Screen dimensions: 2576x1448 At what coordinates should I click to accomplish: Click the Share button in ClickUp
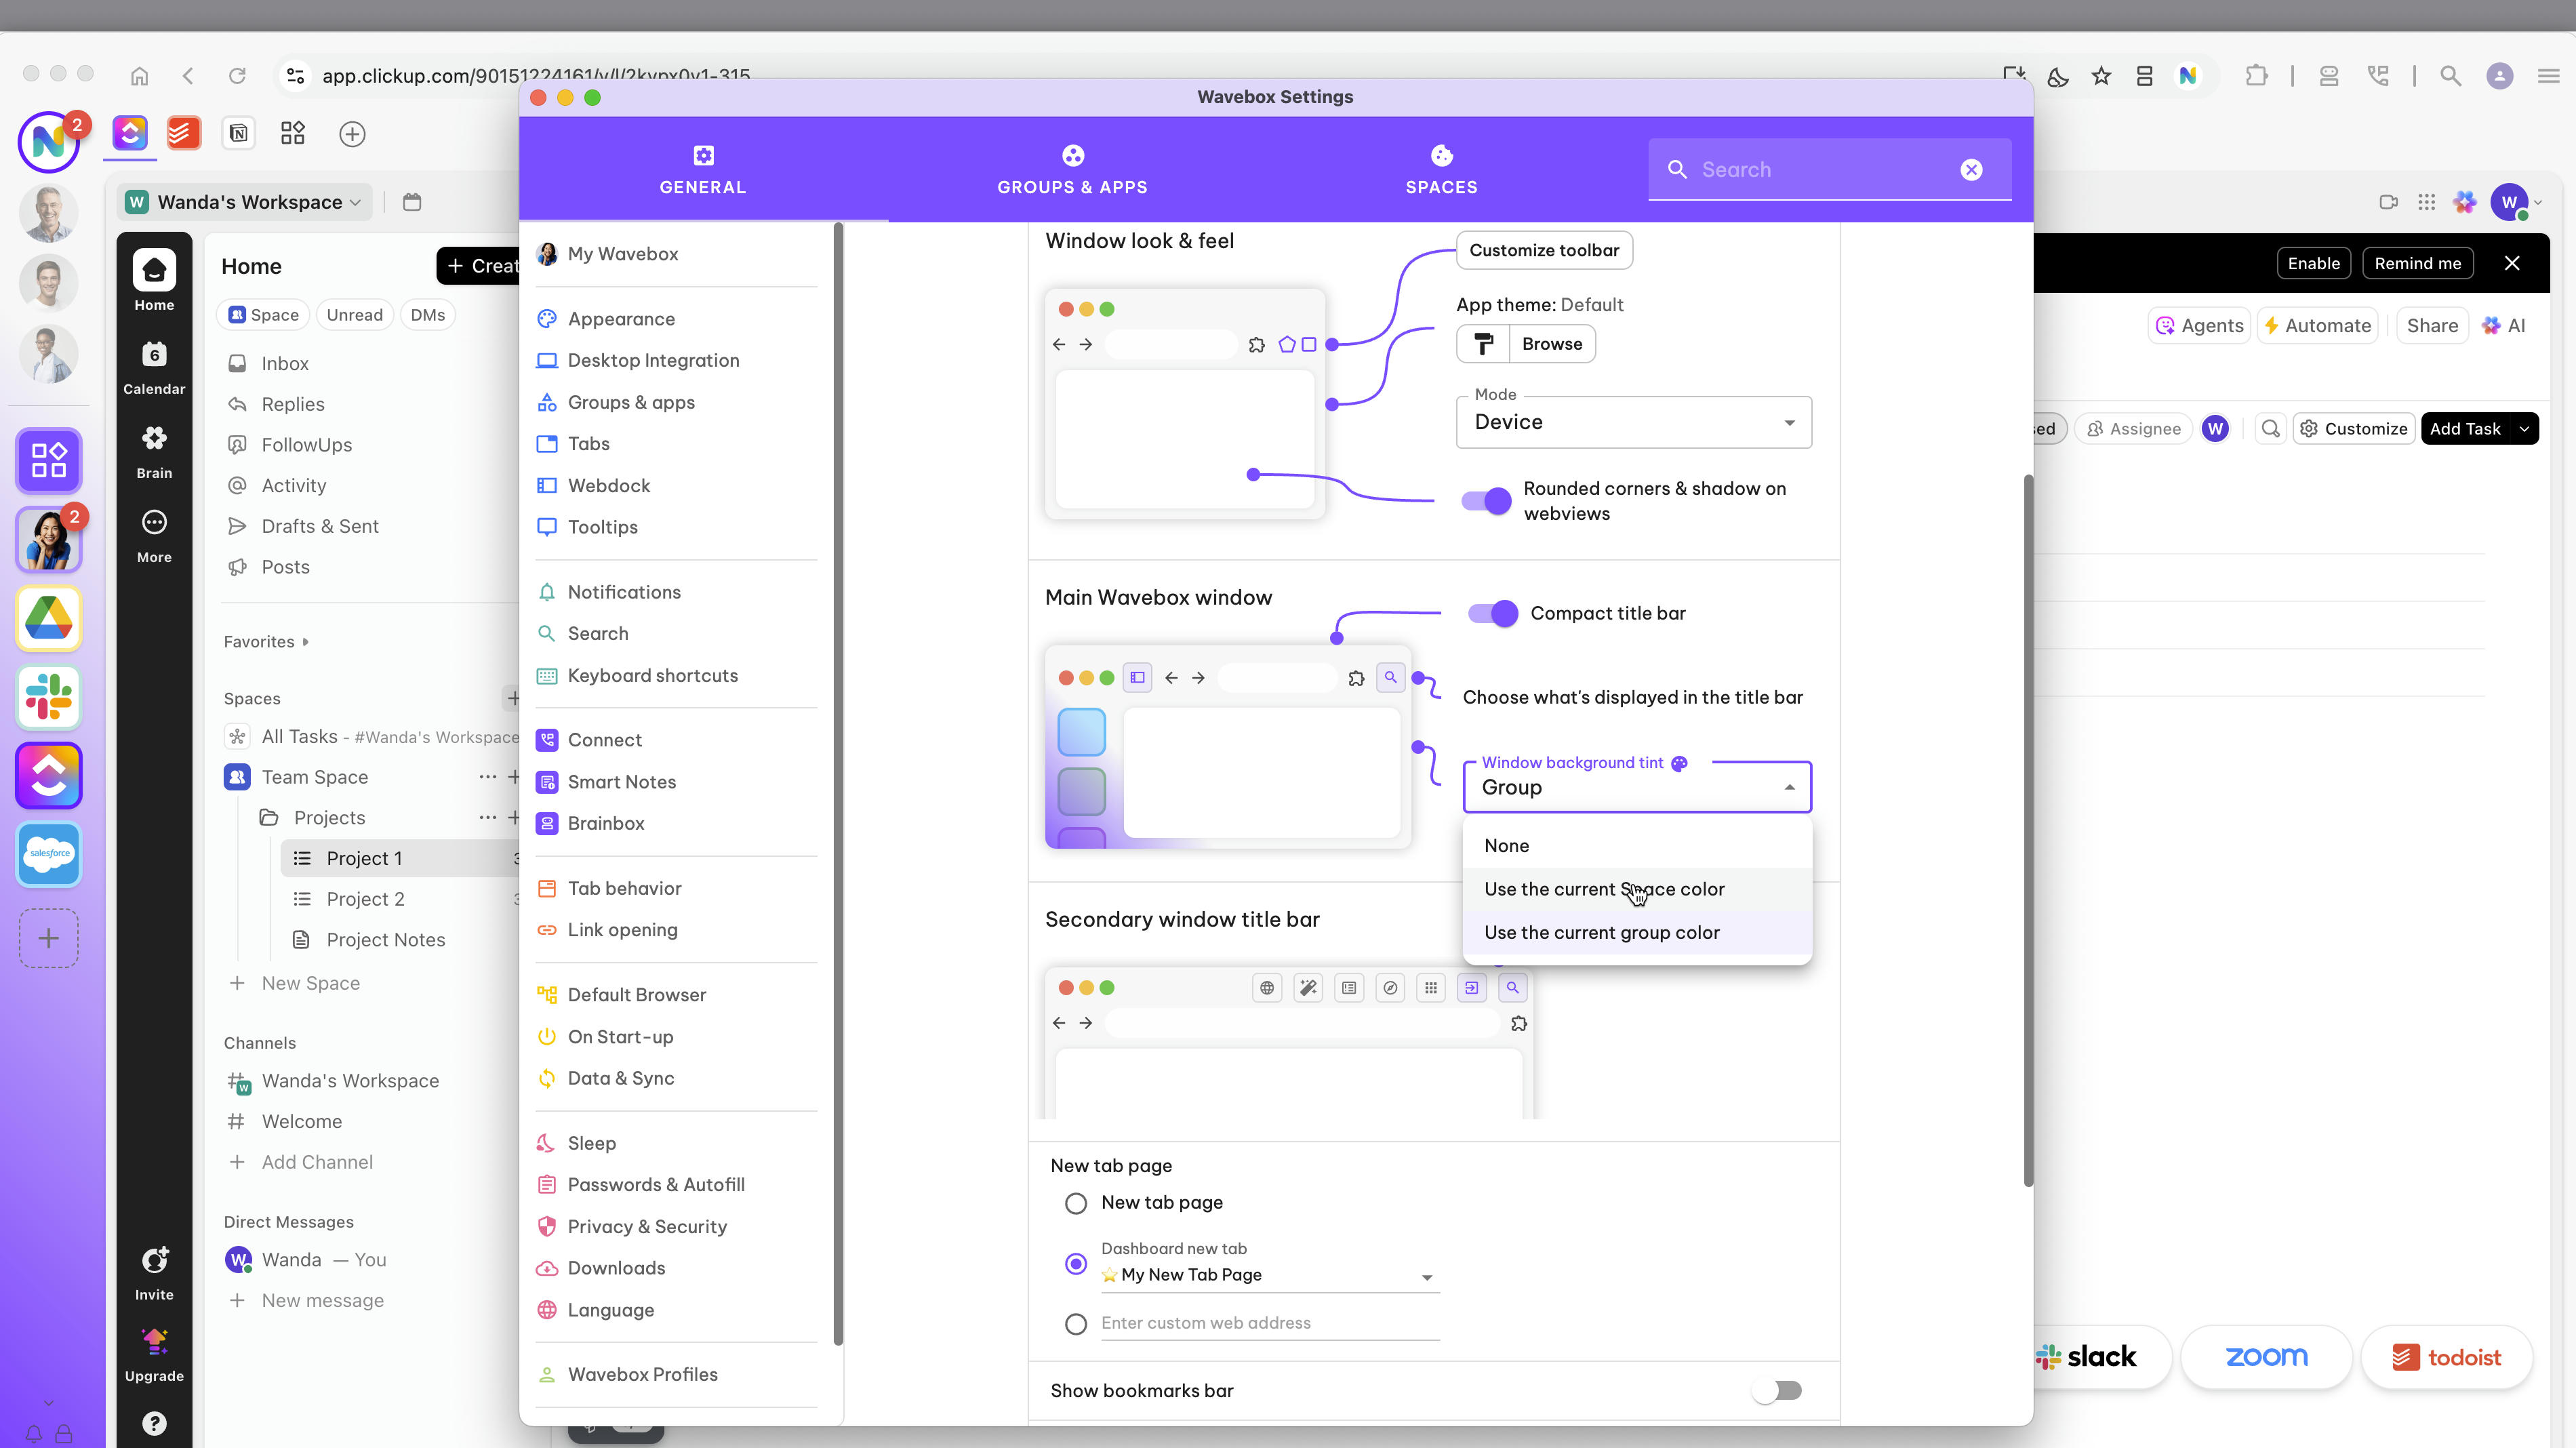pos(2432,325)
